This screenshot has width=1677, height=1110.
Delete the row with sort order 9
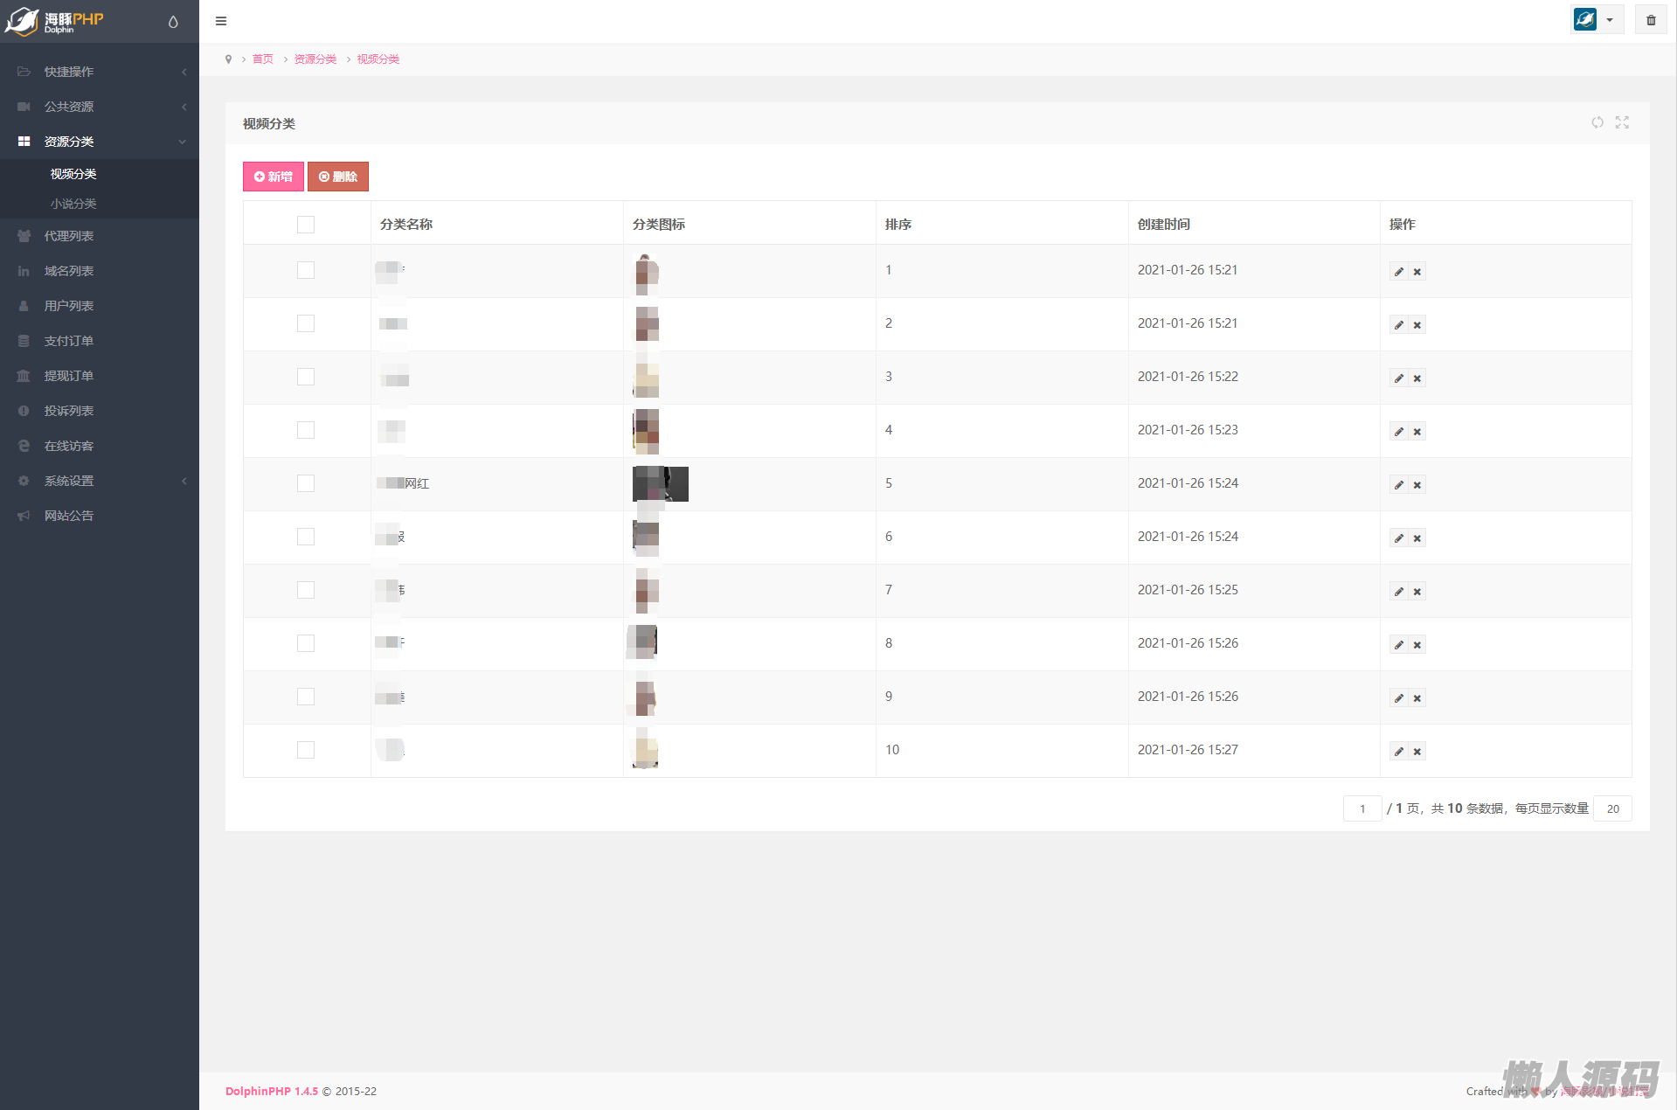(x=1417, y=698)
